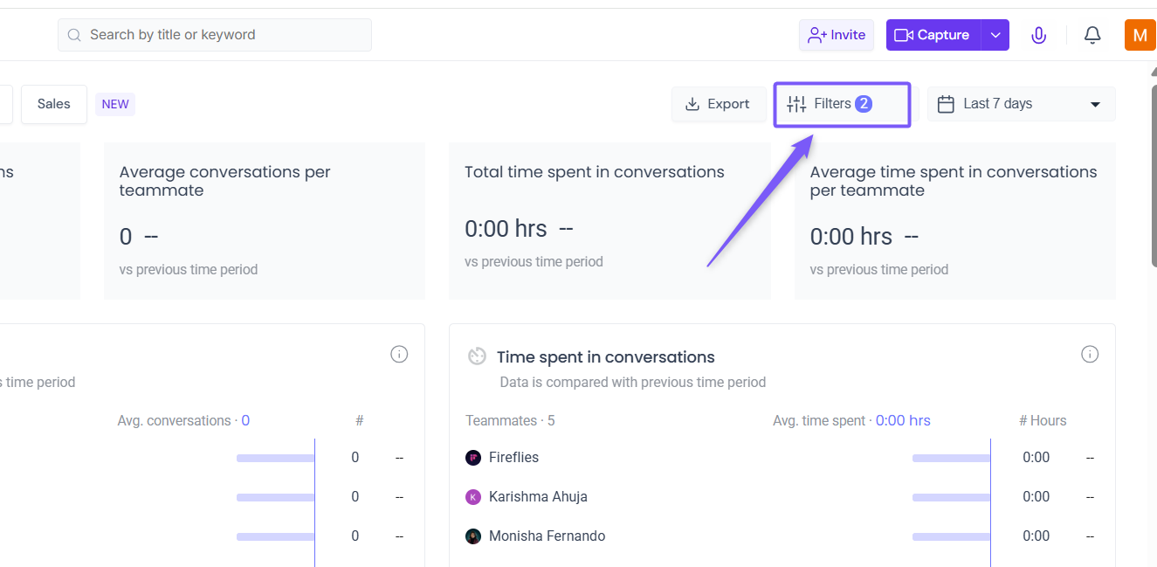1157x567 pixels.
Task: Click info icon on Time spent in conversations card
Action: (1090, 354)
